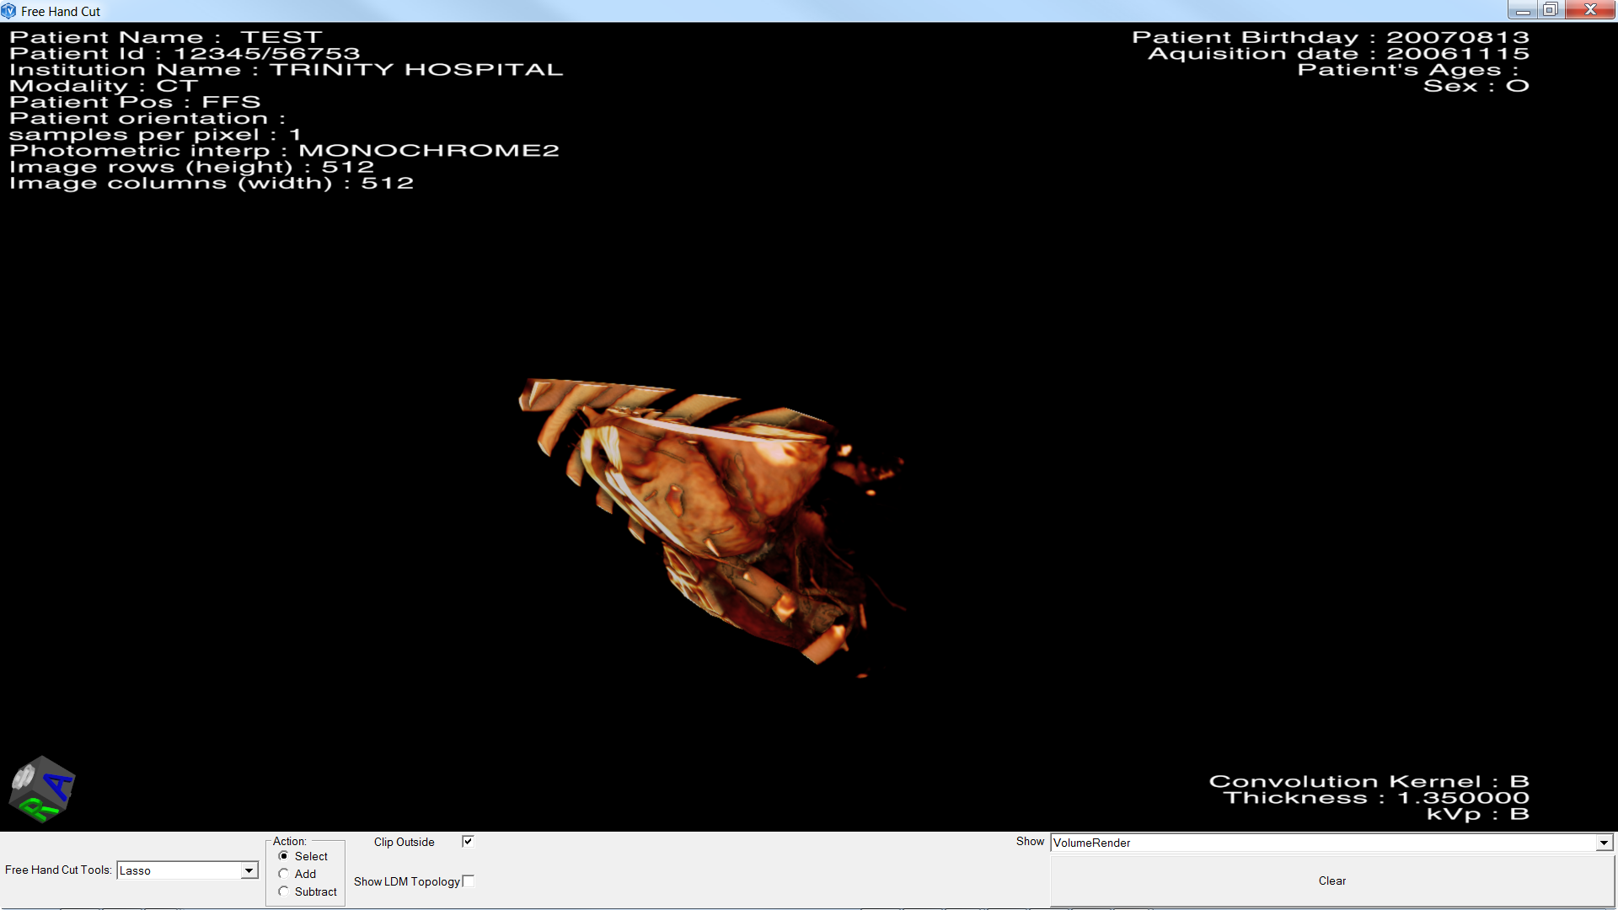Disable the Clip Outside checkbox
The height and width of the screenshot is (910, 1618).
click(468, 842)
